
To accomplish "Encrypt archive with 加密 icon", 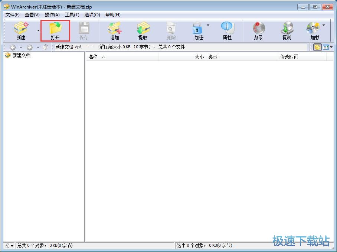I will (x=198, y=31).
